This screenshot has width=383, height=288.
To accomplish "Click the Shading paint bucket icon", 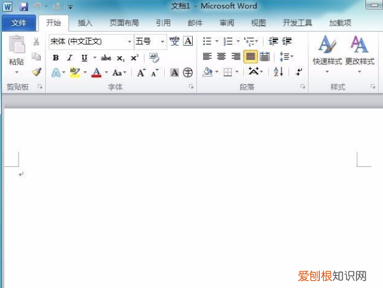I will (207, 72).
